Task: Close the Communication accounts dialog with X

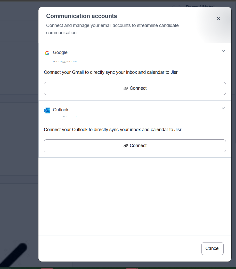Action: point(218,19)
